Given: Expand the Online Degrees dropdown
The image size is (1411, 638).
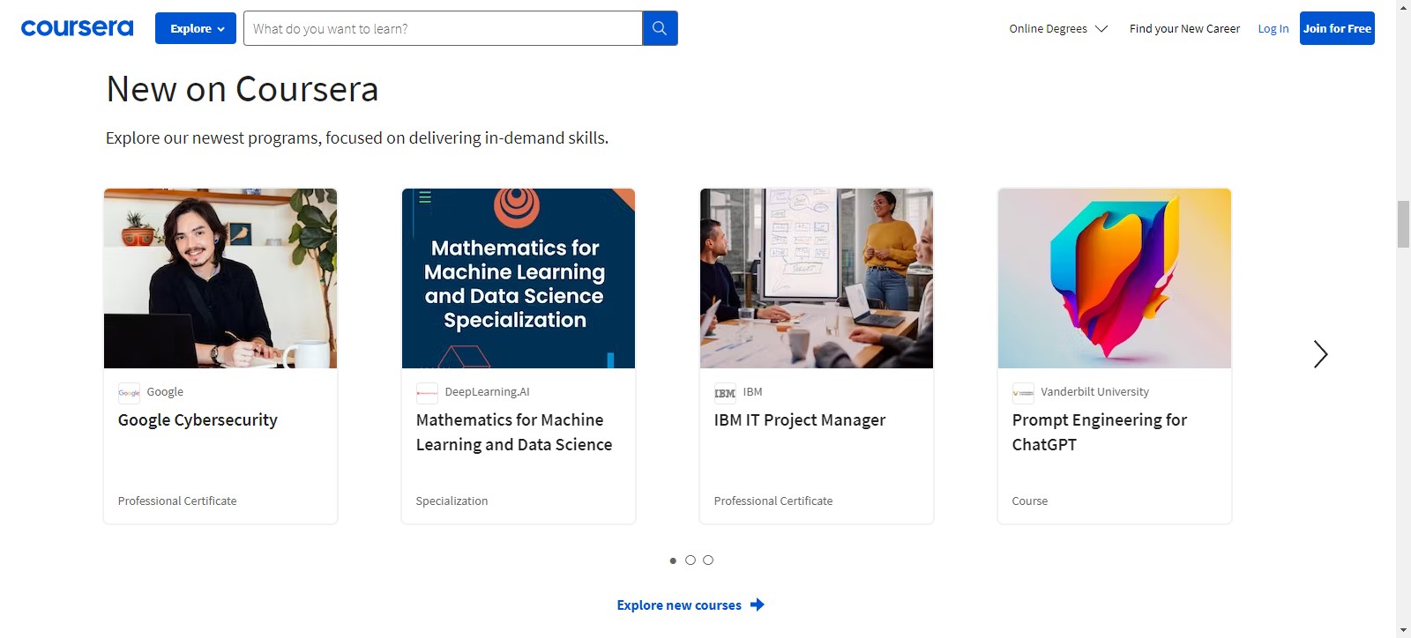Looking at the screenshot, I should tap(1057, 29).
